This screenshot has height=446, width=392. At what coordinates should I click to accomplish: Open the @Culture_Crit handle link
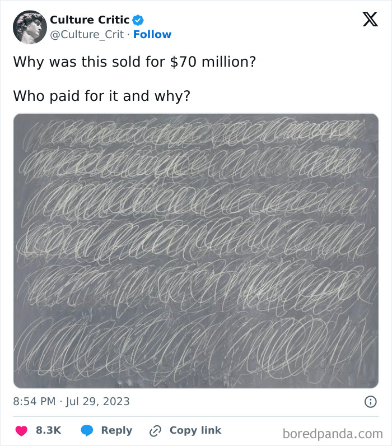tap(87, 35)
